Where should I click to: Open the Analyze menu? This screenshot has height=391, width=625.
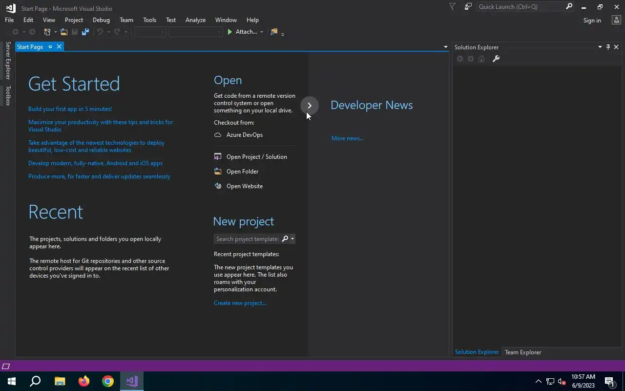point(195,20)
